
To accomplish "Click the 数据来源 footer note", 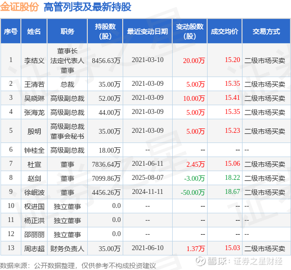I will click(78, 266).
